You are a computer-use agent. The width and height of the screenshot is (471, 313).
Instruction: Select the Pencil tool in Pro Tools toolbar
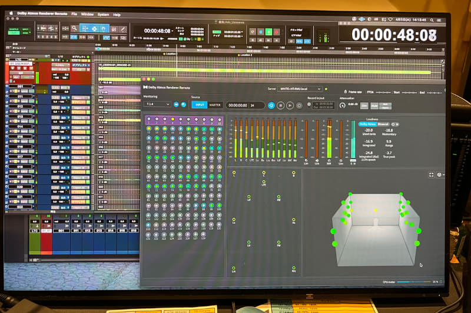122,29
